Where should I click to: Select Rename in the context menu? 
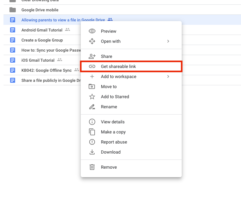(131, 107)
